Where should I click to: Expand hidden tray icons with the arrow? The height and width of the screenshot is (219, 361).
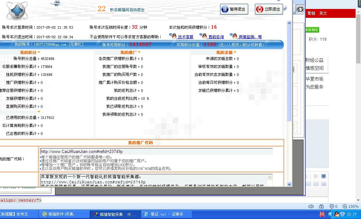331,214
